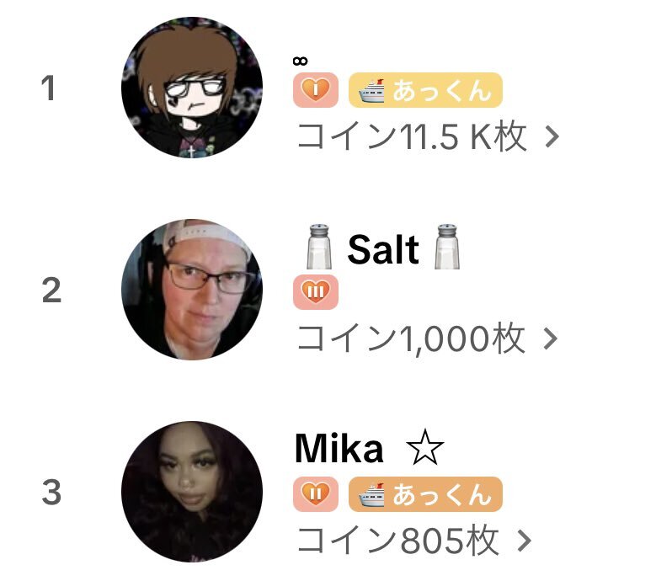Image resolution: width=656 pixels, height=581 pixels.
Task: Open Mika's profile photo
Action: coord(192,492)
